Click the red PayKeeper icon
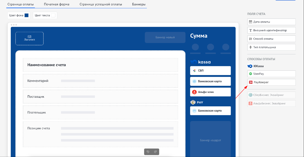The height and width of the screenshot is (157, 304). (x=251, y=82)
